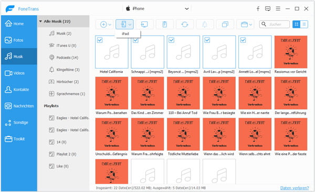The width and height of the screenshot is (315, 192).
Task: Uncheck the Beyoncé track checkbox
Action: [x=171, y=40]
